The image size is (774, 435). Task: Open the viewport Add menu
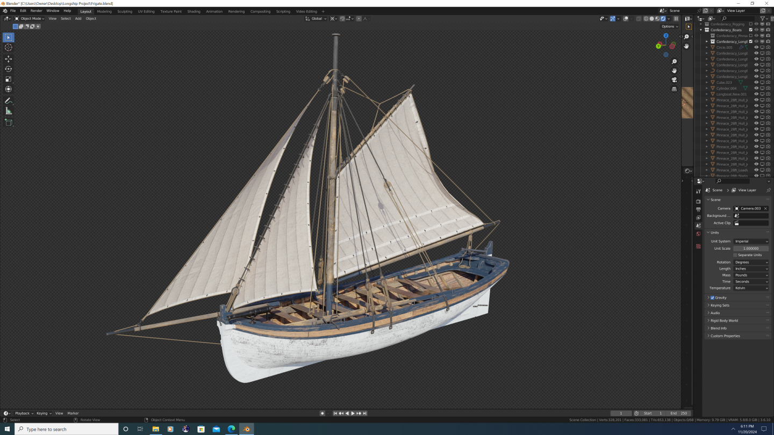(x=78, y=19)
